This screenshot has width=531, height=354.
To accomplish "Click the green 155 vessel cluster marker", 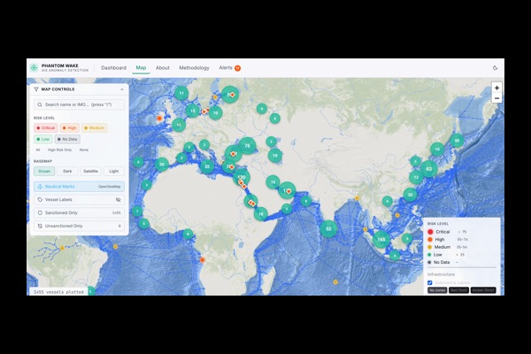I will [381, 239].
